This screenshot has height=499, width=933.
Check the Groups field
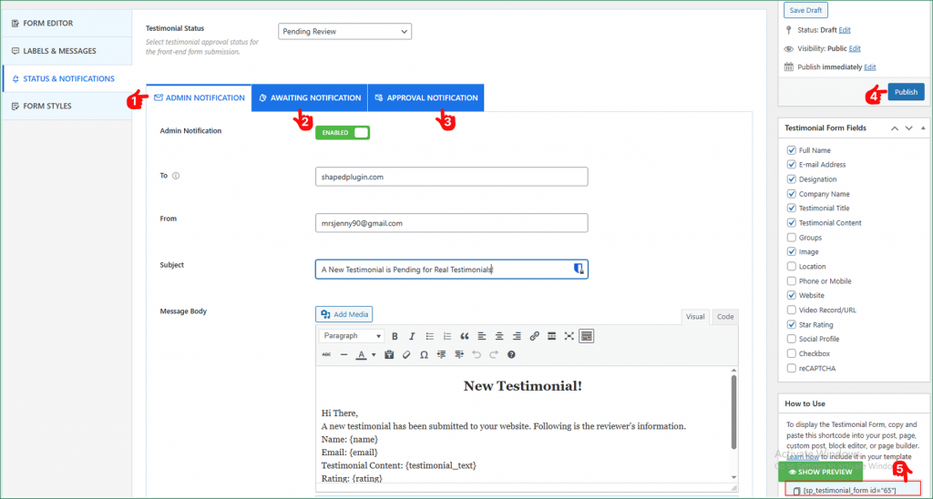[x=792, y=238]
